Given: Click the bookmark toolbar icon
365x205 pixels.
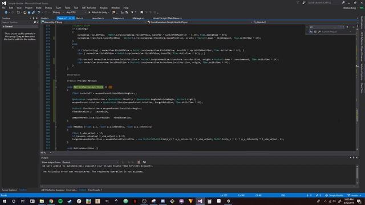Looking at the screenshot, I should click(x=141, y=13).
